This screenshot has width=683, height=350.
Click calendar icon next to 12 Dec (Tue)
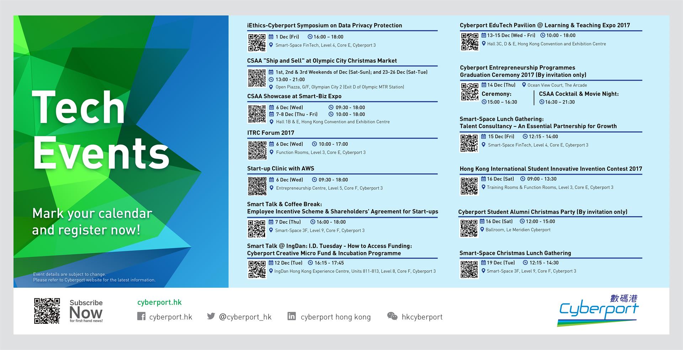[271, 263]
